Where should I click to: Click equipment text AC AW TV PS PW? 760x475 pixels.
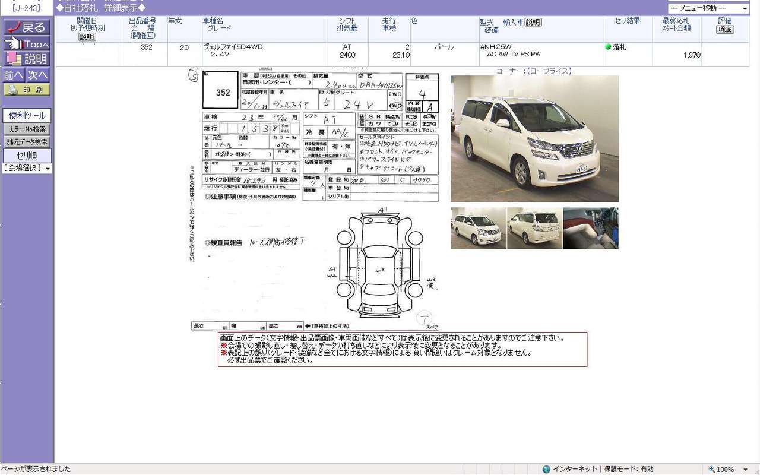(x=514, y=55)
